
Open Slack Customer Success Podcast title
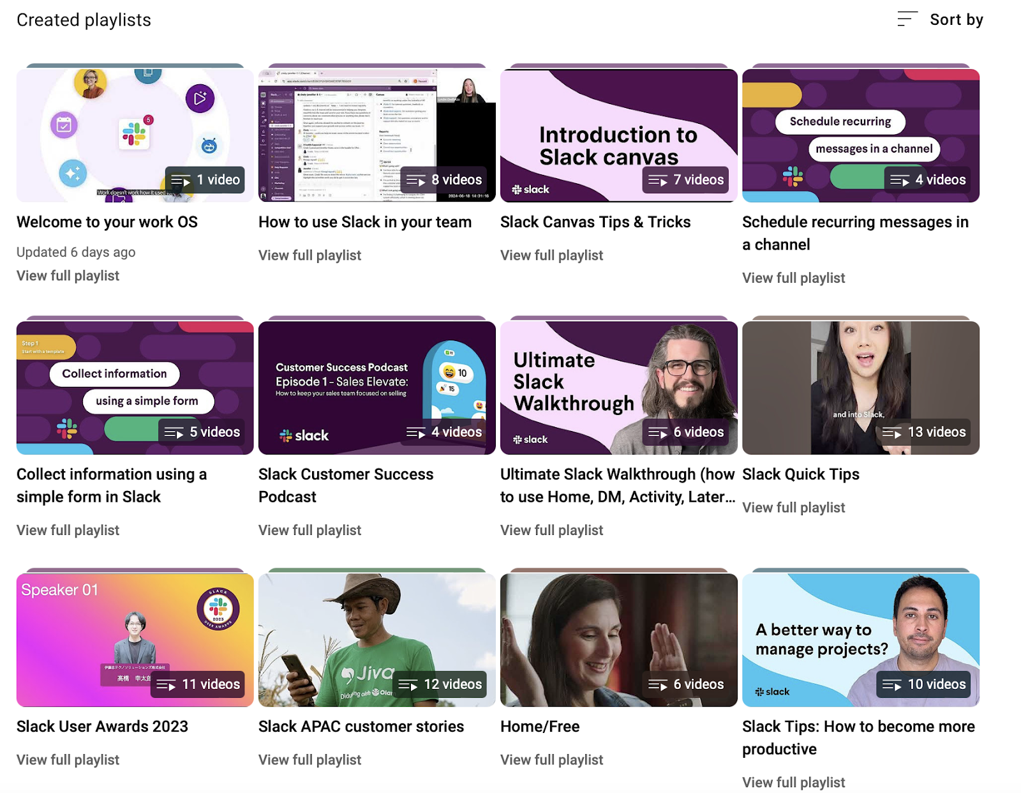pos(346,485)
